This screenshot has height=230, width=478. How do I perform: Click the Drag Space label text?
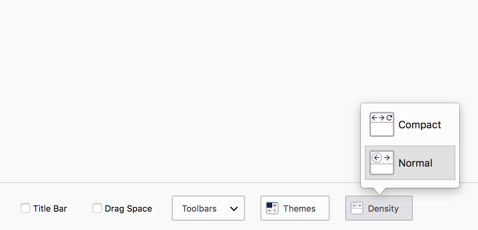pos(128,209)
